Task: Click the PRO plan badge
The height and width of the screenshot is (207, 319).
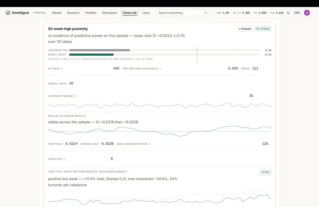Action: [297, 13]
